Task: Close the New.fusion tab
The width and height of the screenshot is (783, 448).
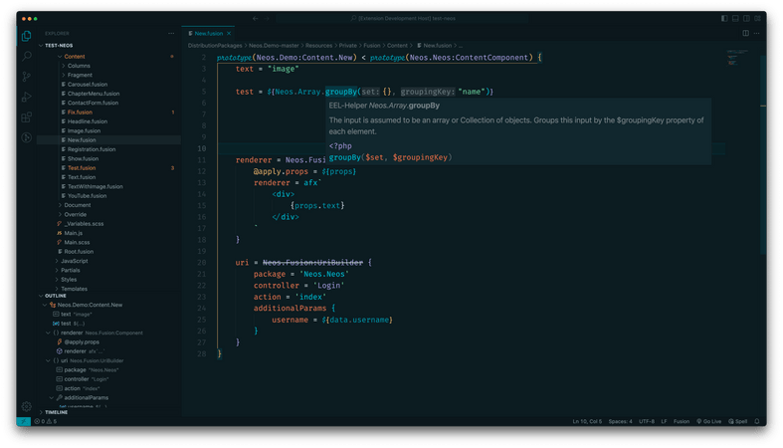Action: click(x=229, y=33)
